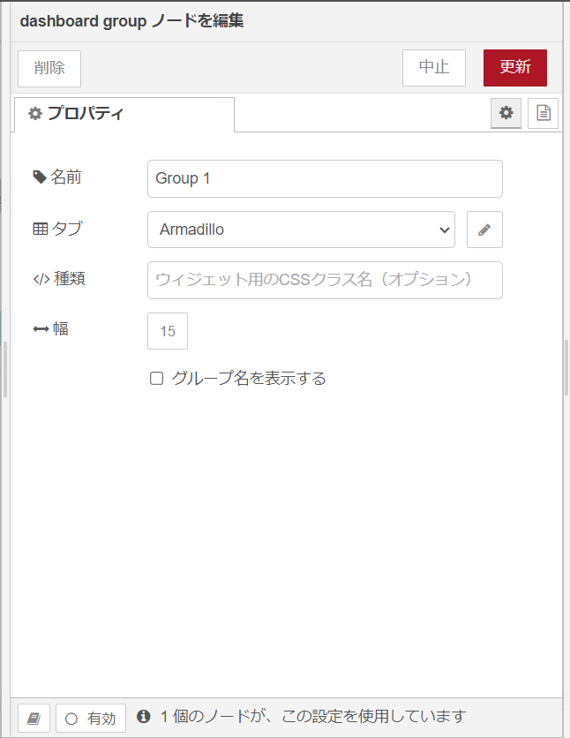Click the 中止 cancel button
This screenshot has height=738, width=570.
point(434,68)
